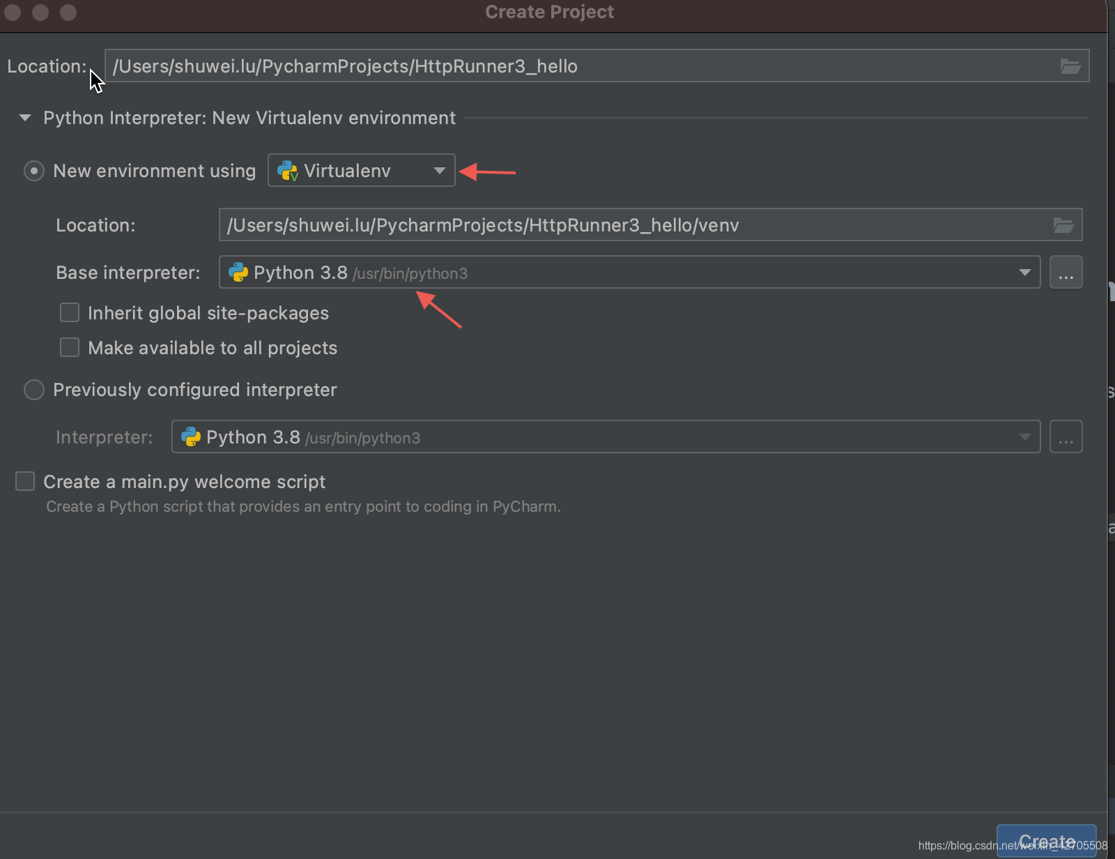Screen dimensions: 1115x859
Task: Check Create a main.py welcome script
Action: pyautogui.click(x=25, y=481)
